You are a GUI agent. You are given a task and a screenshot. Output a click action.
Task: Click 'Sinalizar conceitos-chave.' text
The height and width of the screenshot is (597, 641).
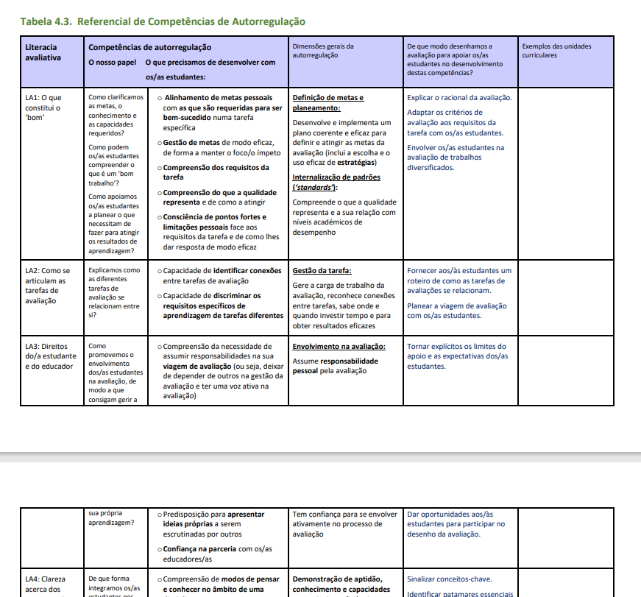tap(449, 579)
